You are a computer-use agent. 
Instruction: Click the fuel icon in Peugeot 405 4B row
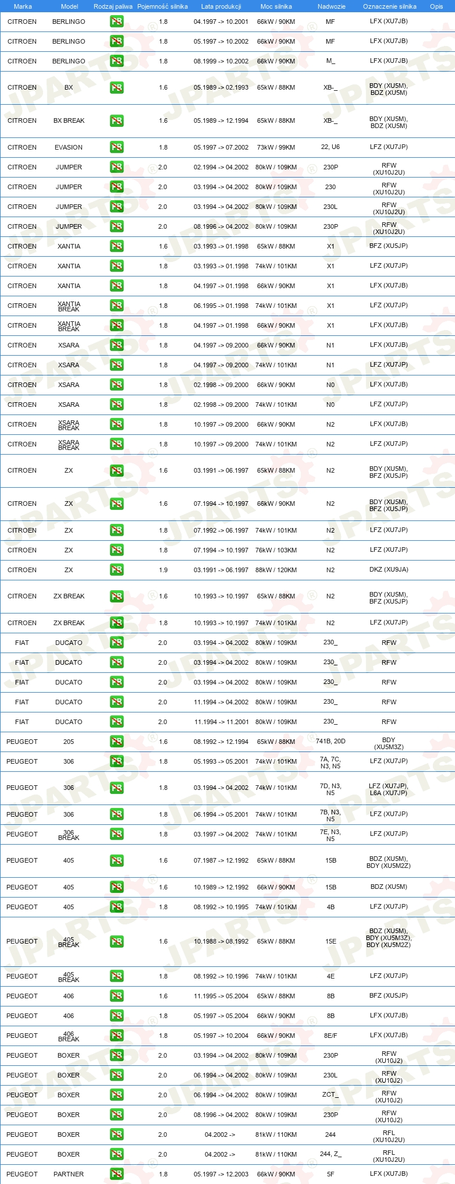[116, 907]
